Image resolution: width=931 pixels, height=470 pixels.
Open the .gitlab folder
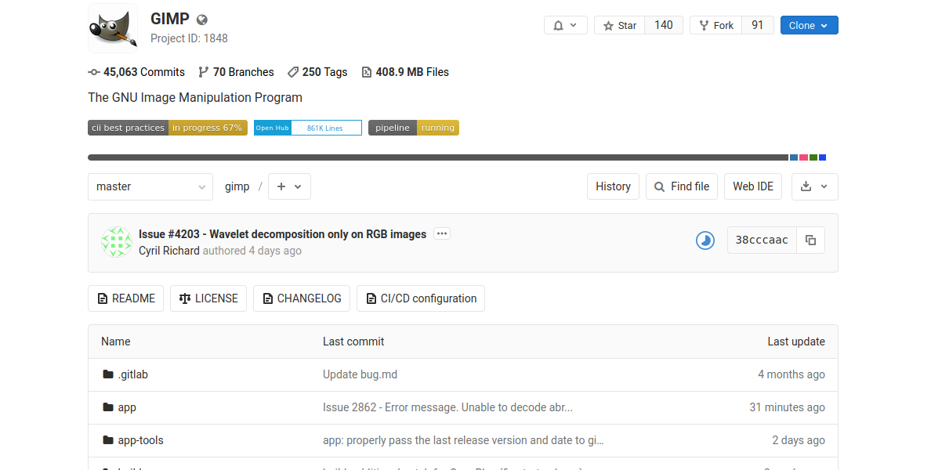point(132,374)
